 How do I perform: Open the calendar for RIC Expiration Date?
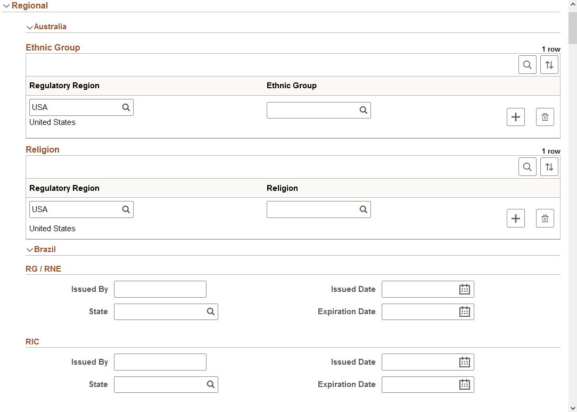coord(464,384)
